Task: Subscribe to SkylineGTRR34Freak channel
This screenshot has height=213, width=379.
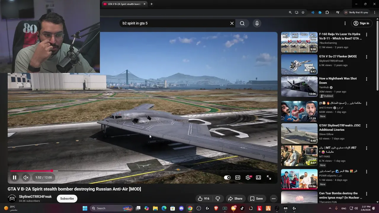Action: (67, 199)
